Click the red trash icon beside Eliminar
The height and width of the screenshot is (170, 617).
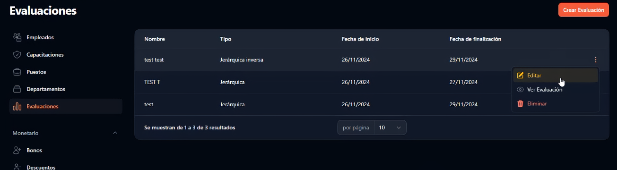520,103
